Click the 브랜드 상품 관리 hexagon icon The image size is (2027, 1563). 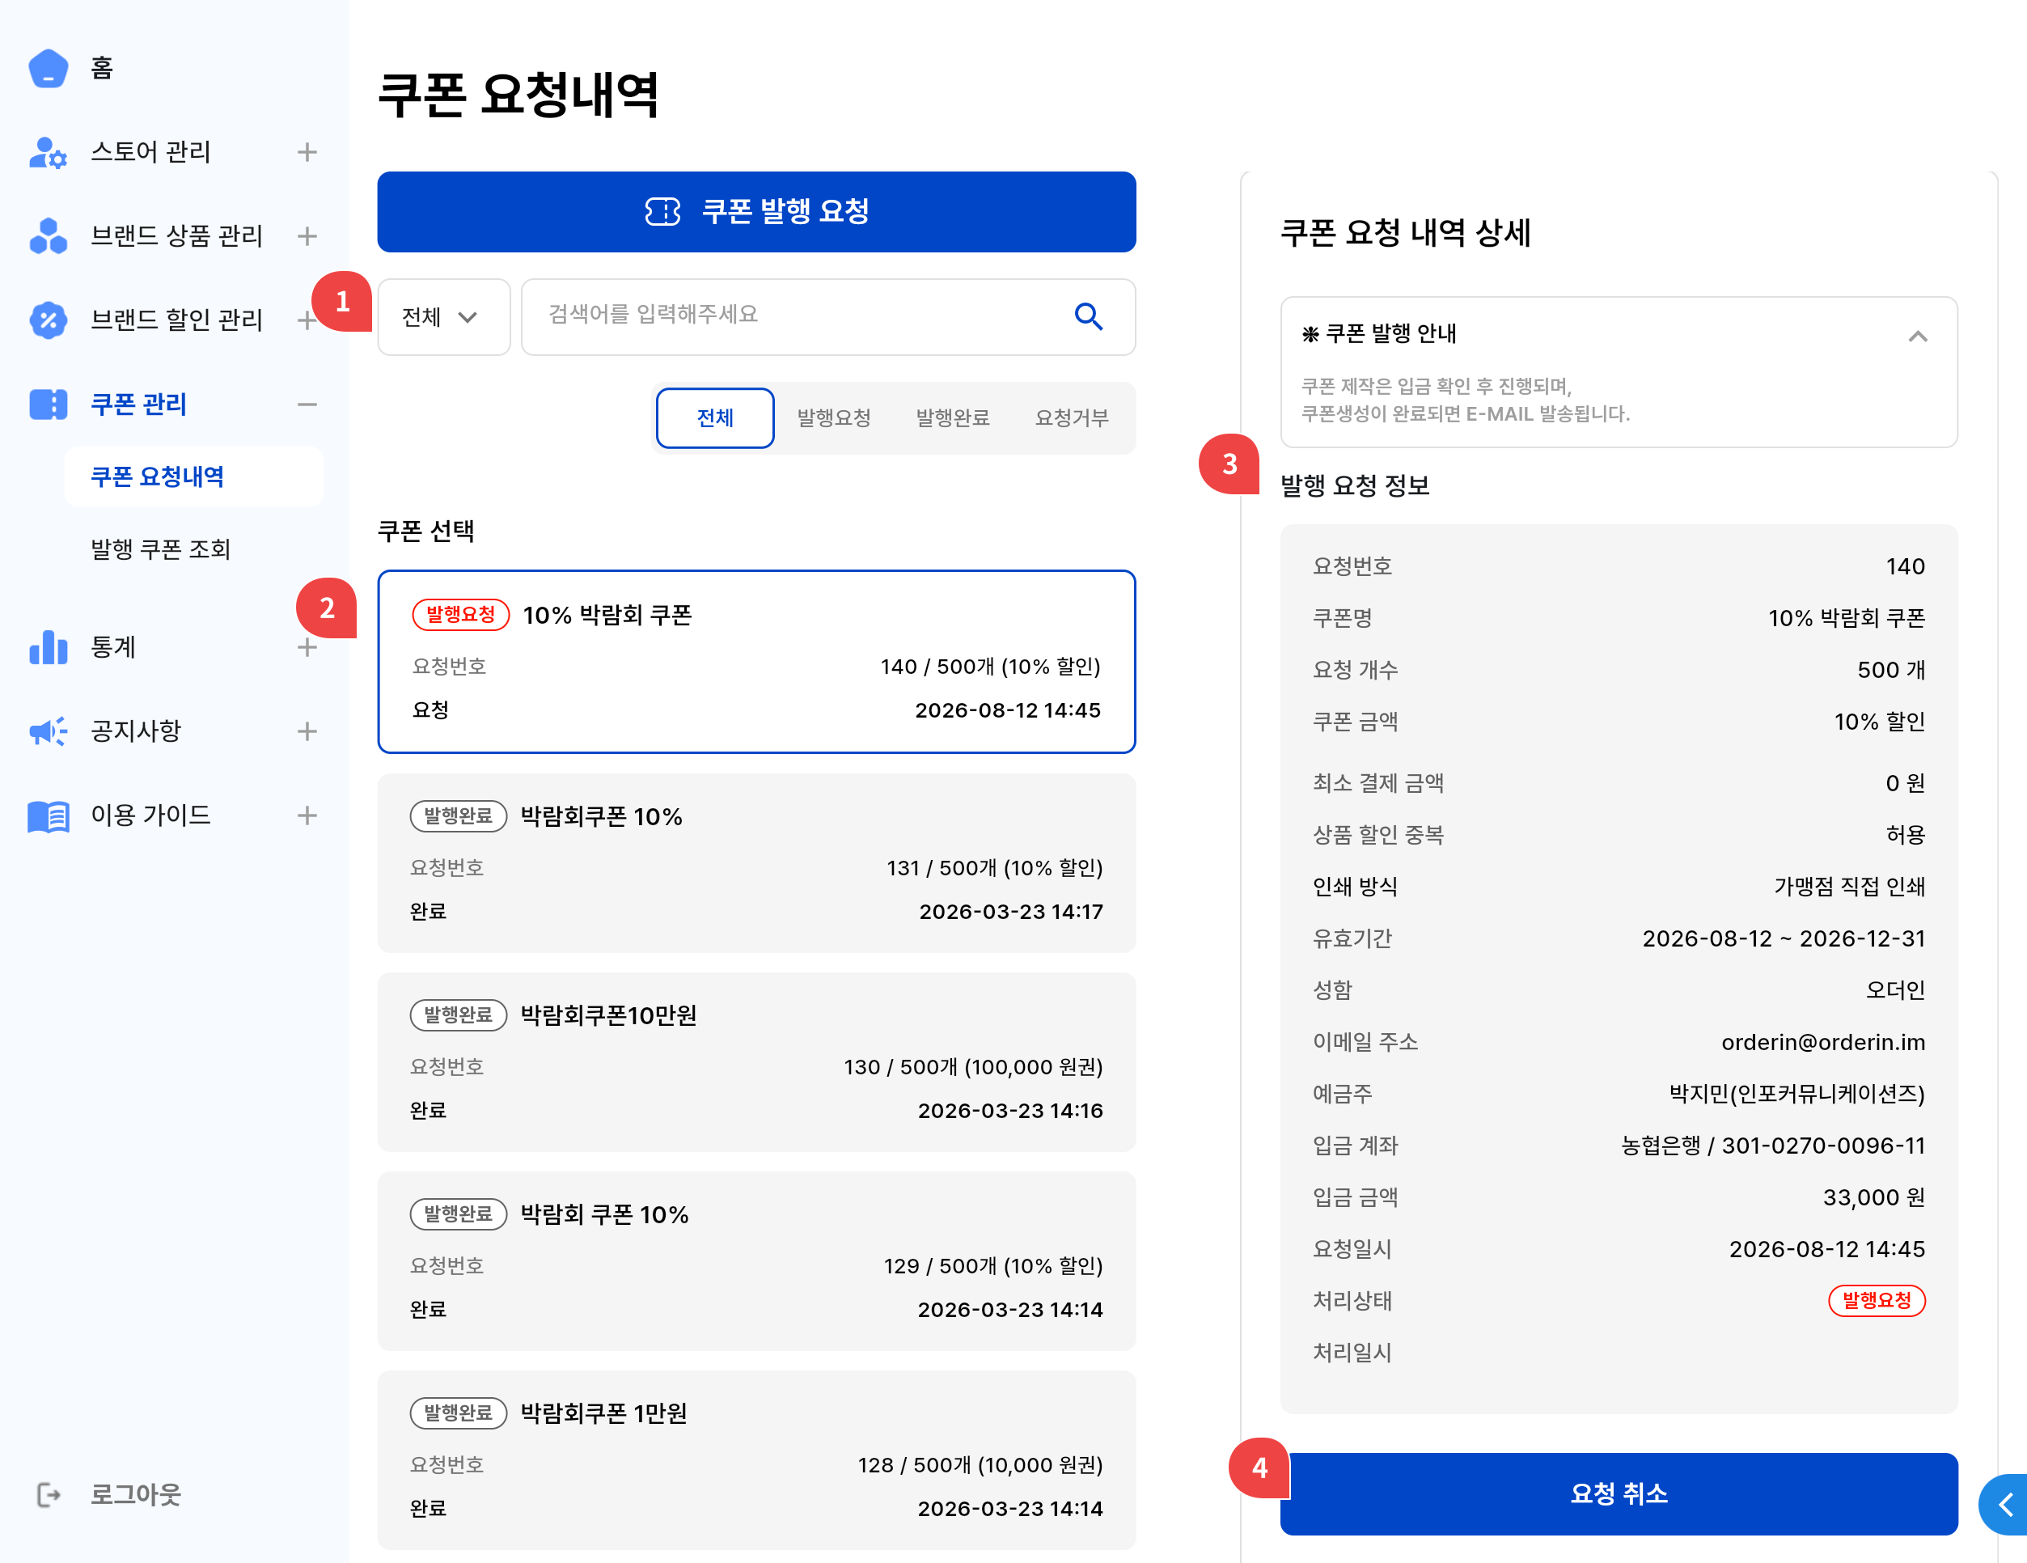(x=49, y=235)
